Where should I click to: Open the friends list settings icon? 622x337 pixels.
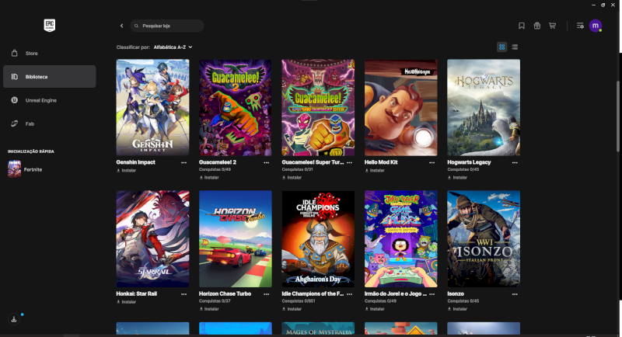(x=580, y=26)
